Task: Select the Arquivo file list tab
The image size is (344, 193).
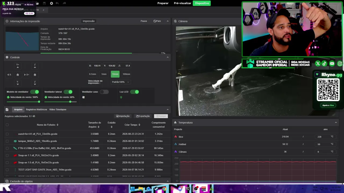Action: 18,109
